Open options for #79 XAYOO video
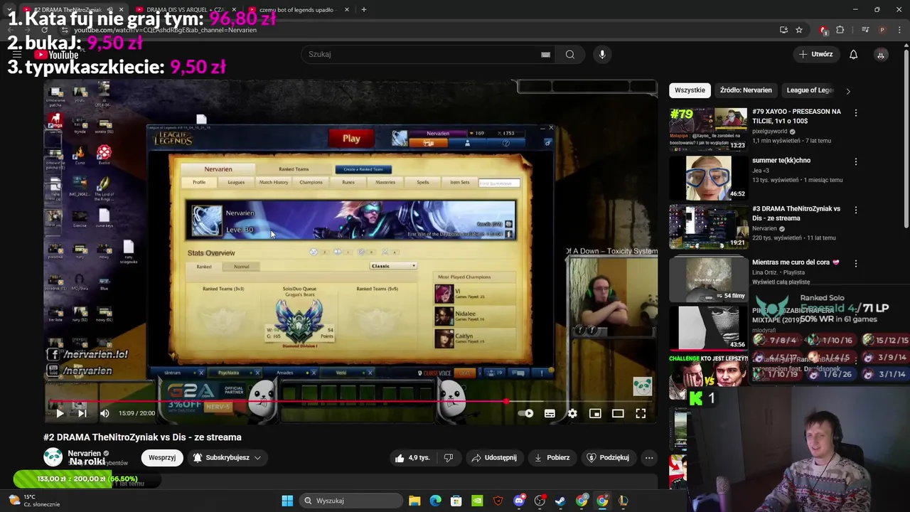The image size is (910, 512). (x=856, y=113)
